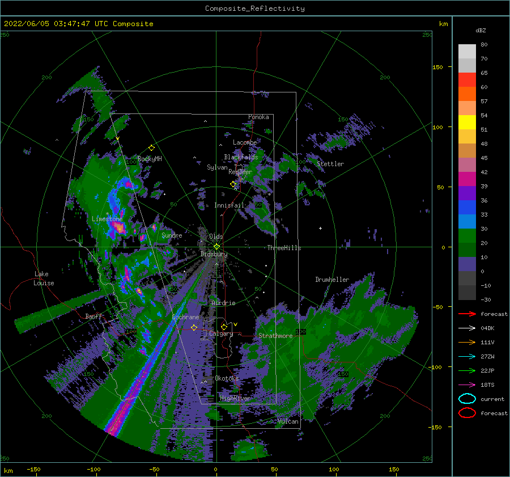
Task: Pick the bright green 20-30 dBZ swatch
Action: [467, 236]
